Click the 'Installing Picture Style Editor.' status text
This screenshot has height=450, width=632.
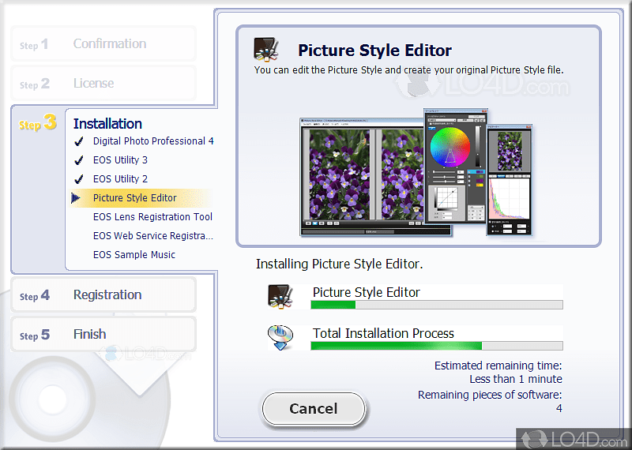tap(340, 264)
